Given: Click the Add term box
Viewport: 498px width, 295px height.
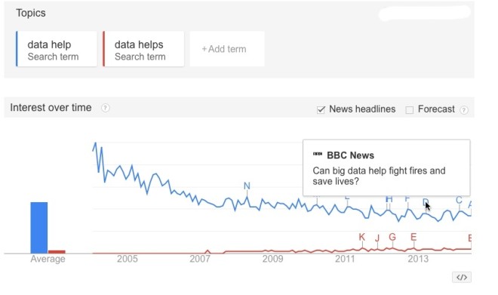Looking at the screenshot, I should click(x=227, y=49).
